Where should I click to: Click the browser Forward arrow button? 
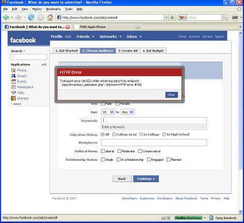(x=18, y=18)
